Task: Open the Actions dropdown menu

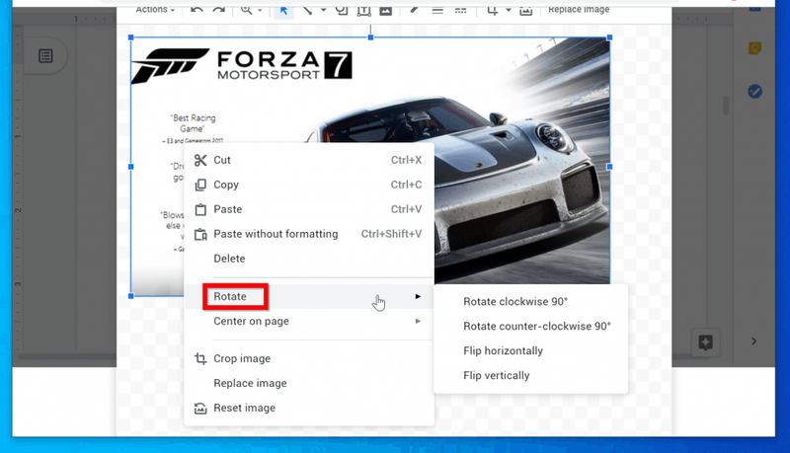Action: 155,10
